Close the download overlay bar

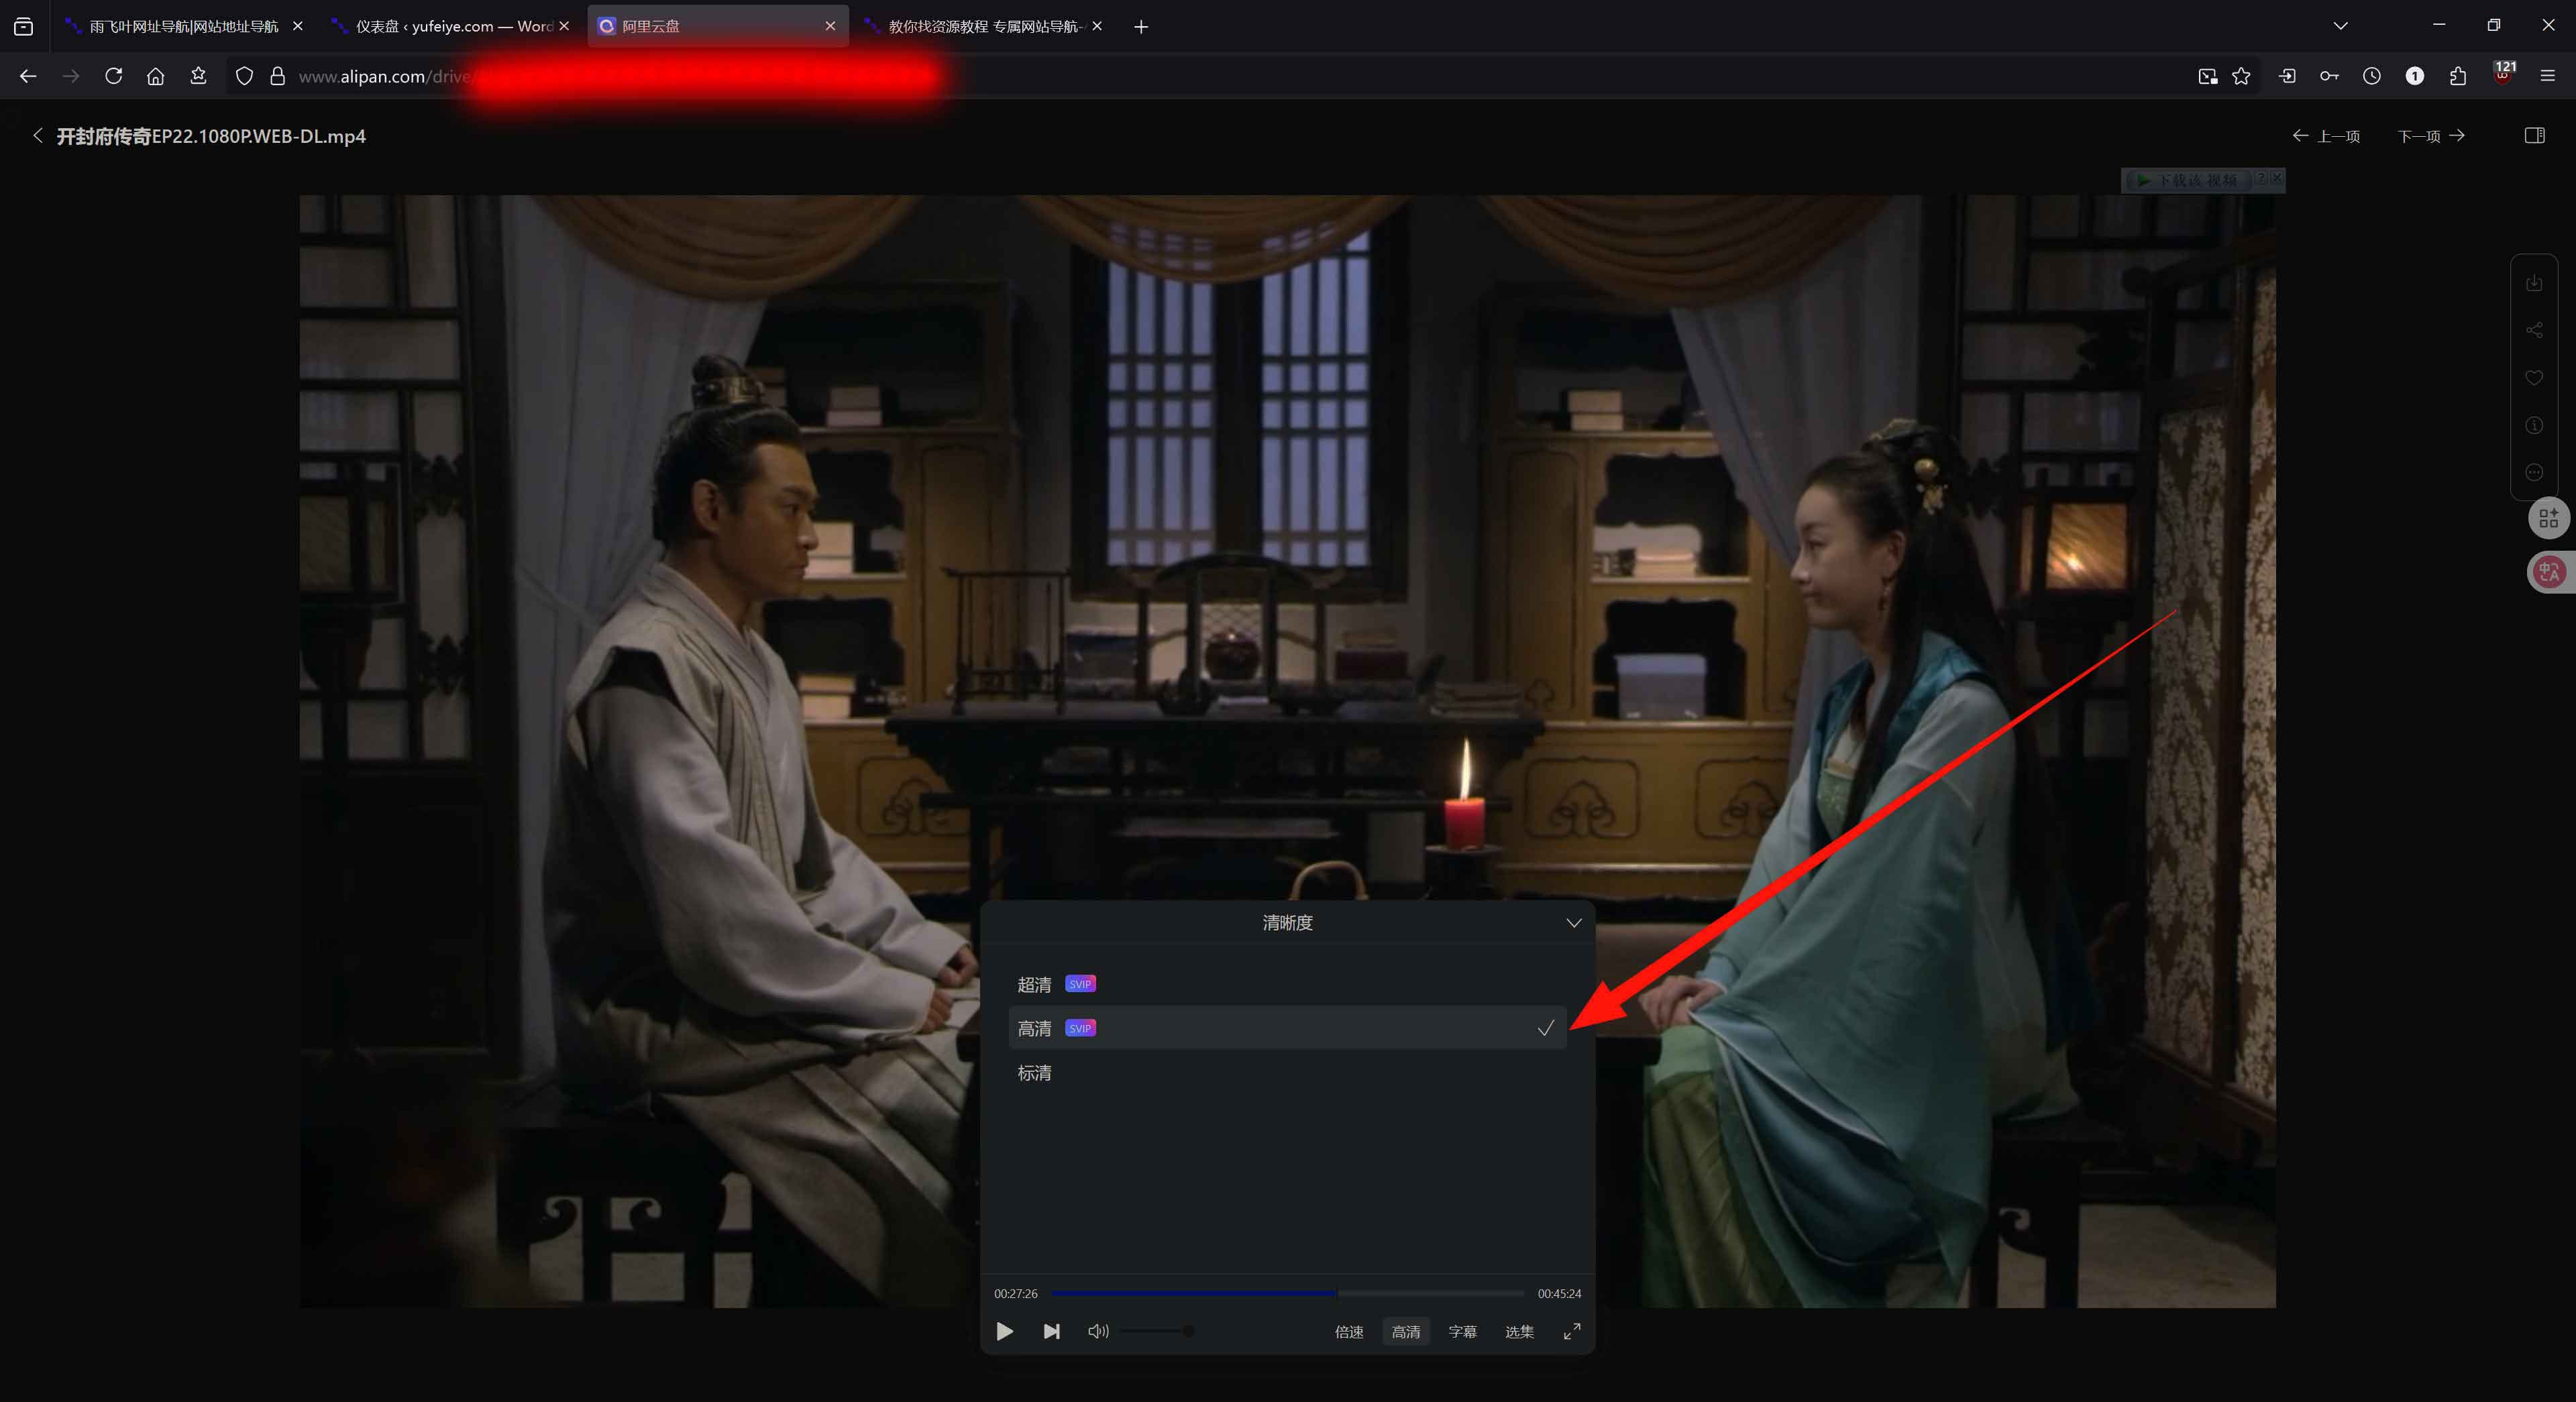click(2277, 178)
